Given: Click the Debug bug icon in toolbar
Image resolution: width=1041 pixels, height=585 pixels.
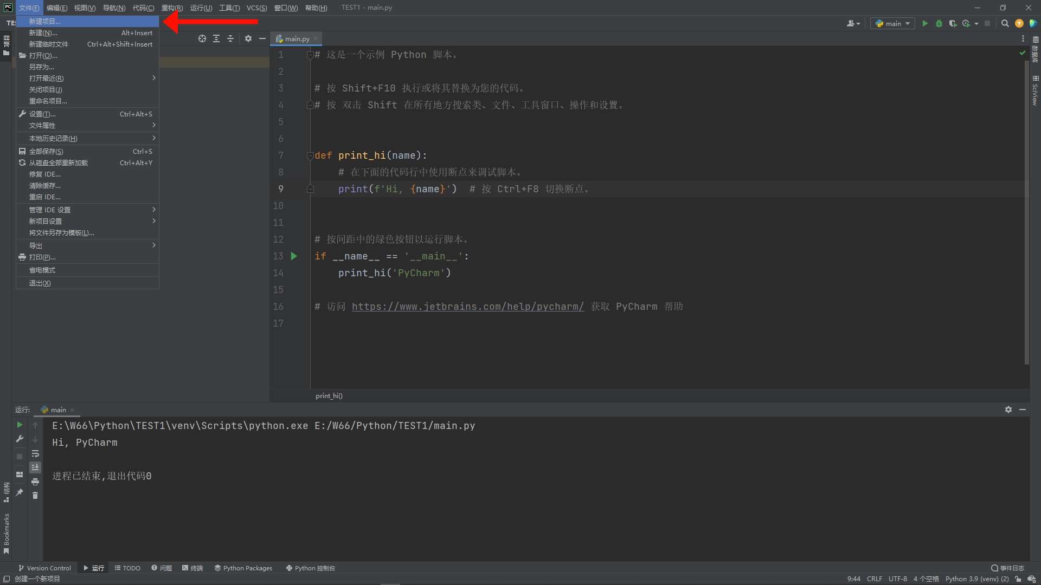Looking at the screenshot, I should (x=939, y=23).
